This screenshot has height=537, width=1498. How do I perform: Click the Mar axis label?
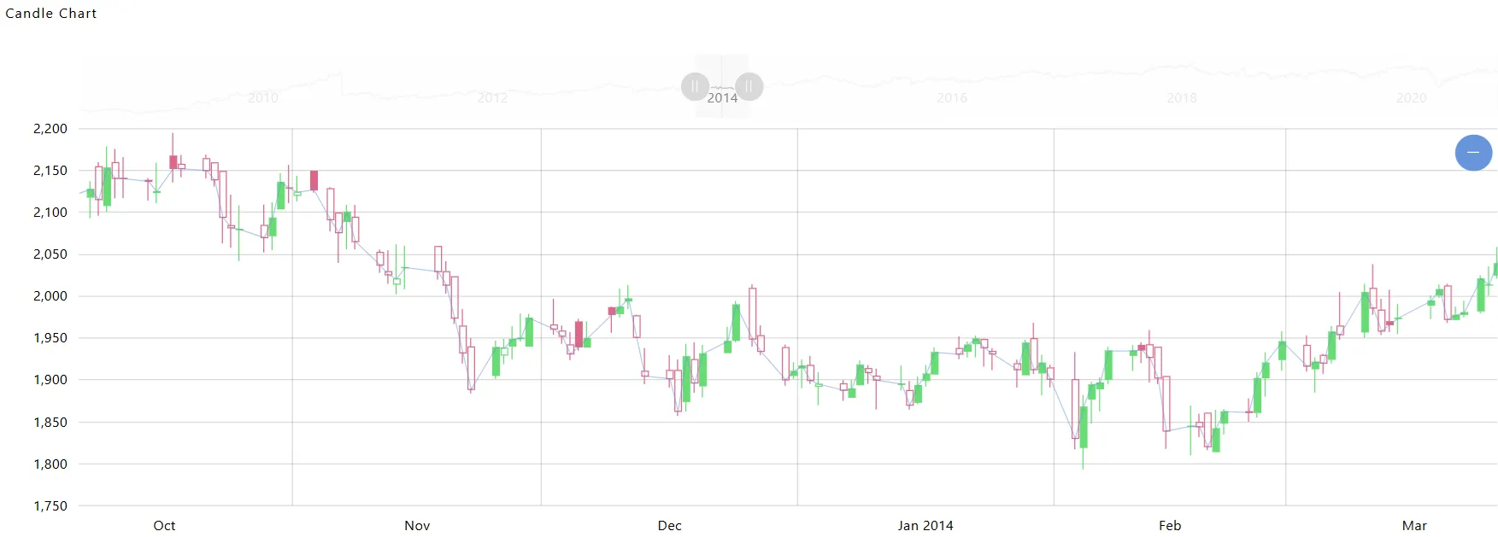point(1414,526)
